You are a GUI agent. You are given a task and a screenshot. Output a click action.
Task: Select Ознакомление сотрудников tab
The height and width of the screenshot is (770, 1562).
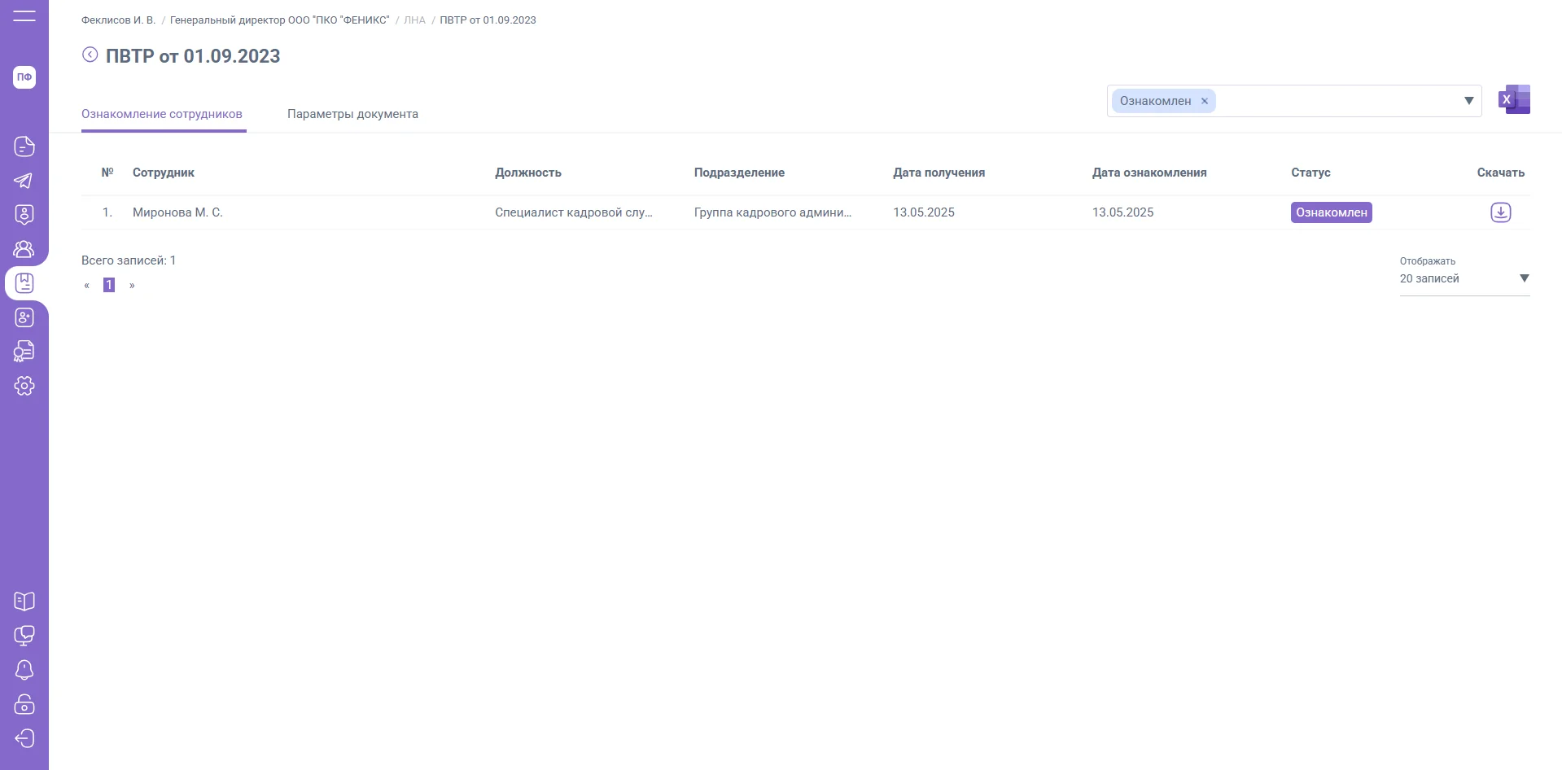click(162, 114)
